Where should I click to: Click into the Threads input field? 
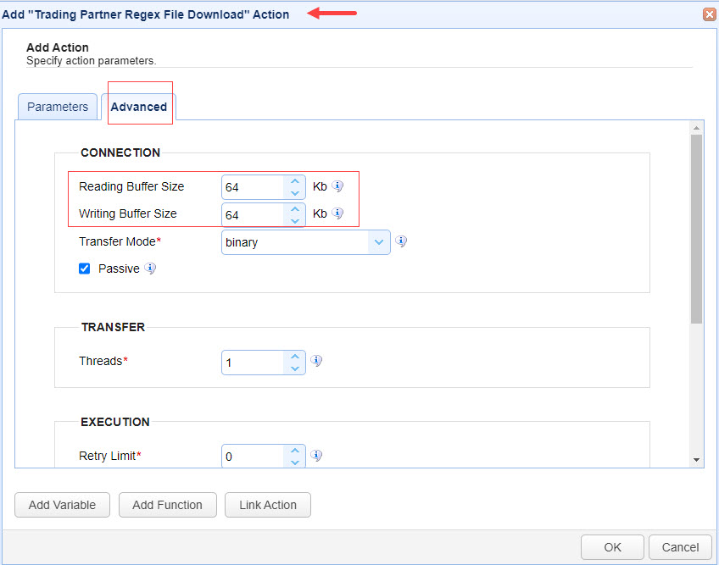coord(252,363)
